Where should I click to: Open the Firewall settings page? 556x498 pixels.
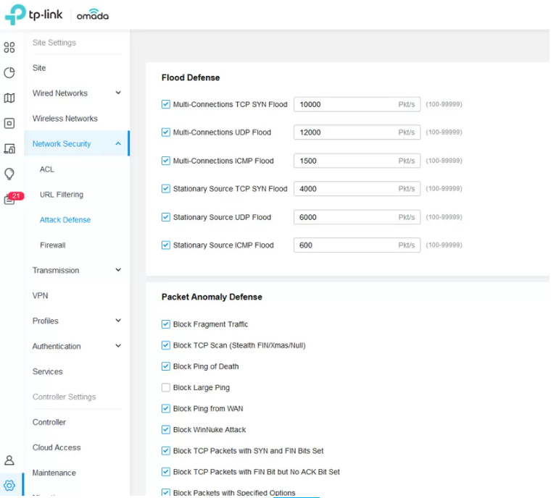click(x=52, y=245)
